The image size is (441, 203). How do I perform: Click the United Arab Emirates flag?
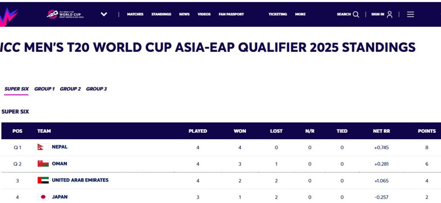click(43, 180)
